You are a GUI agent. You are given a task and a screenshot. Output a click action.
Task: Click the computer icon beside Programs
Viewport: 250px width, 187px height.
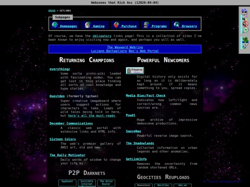(x=146, y=25)
